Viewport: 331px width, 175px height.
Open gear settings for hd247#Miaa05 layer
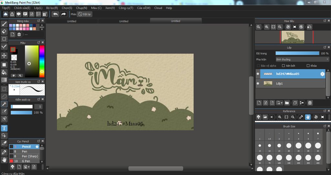(x=322, y=74)
